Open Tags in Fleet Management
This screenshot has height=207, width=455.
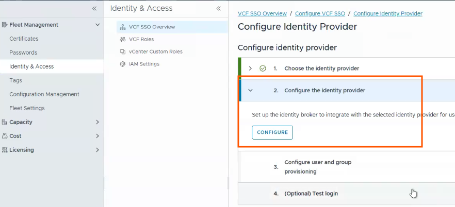pos(15,80)
